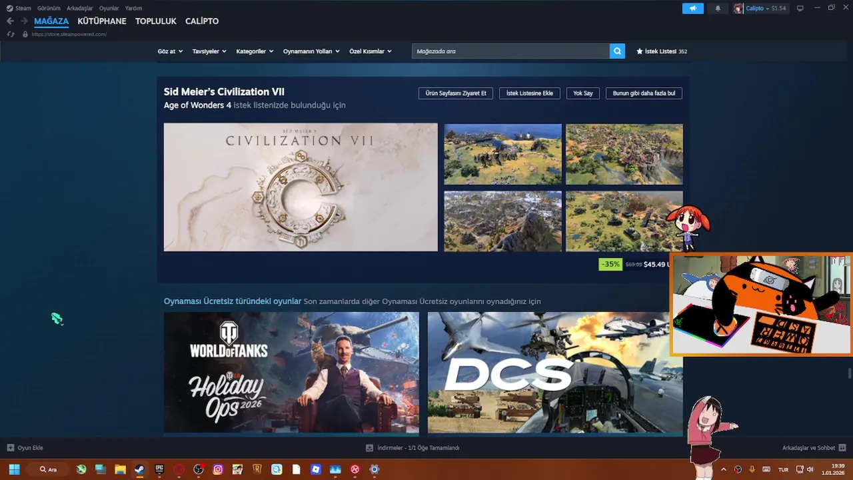
Task: Expand the Göz at dropdown
Action: 170,51
